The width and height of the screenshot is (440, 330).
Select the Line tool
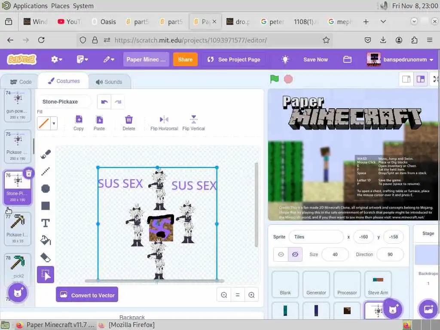[46, 171]
